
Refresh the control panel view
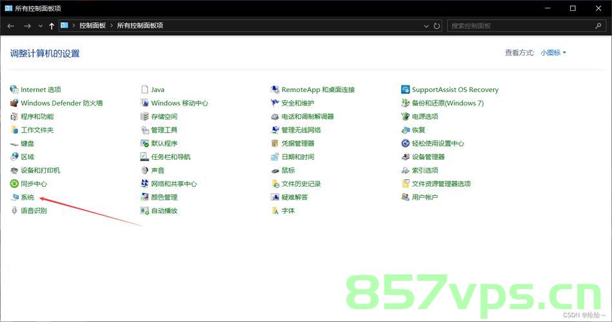tap(437, 26)
